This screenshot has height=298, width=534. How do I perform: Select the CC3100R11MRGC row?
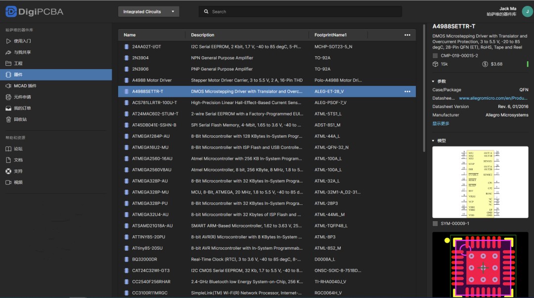267,293
